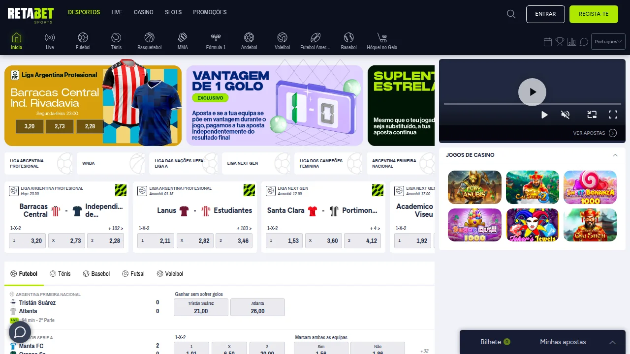Image resolution: width=630 pixels, height=354 pixels.
Task: Open the LIVE item in the top menu
Action: click(117, 12)
